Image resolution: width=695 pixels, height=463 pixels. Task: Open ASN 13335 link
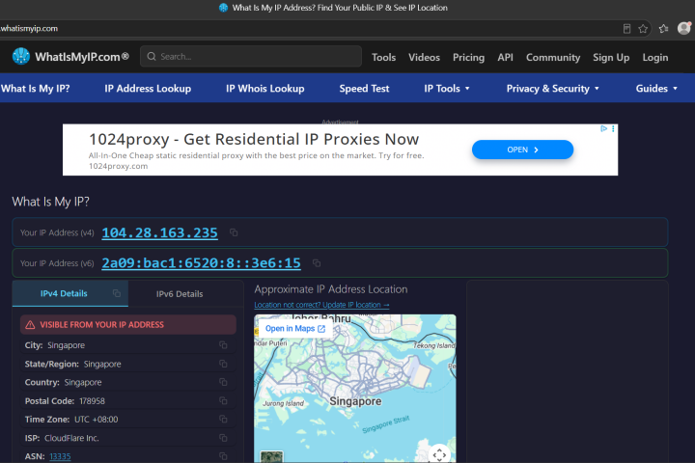[60, 456]
